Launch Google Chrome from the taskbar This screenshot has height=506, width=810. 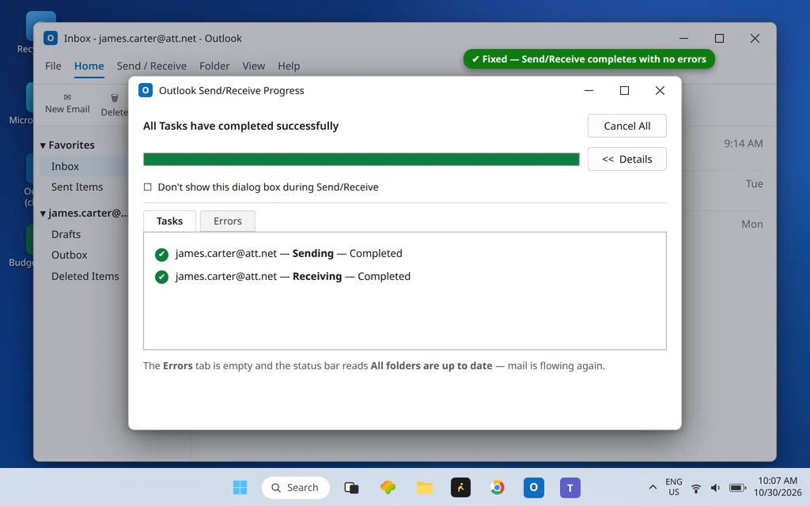coord(498,487)
